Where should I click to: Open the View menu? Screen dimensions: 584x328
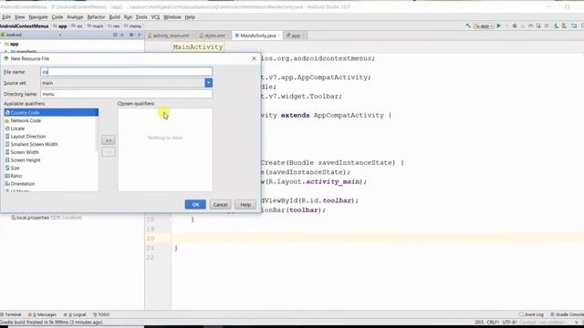click(x=19, y=17)
